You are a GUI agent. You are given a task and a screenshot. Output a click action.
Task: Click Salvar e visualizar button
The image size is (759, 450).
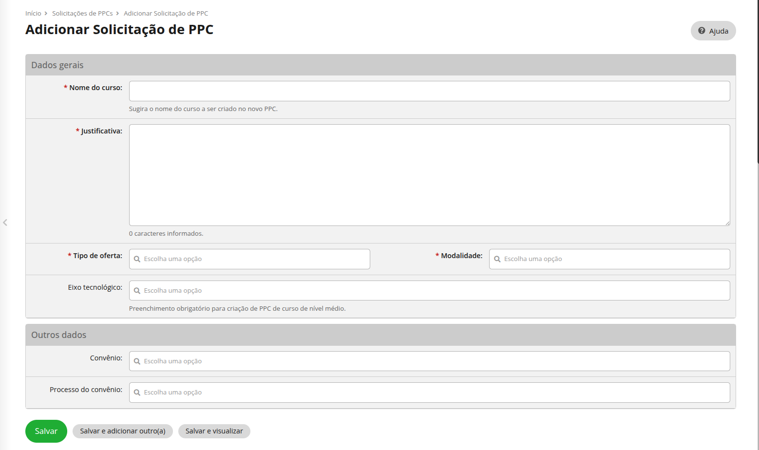point(214,431)
